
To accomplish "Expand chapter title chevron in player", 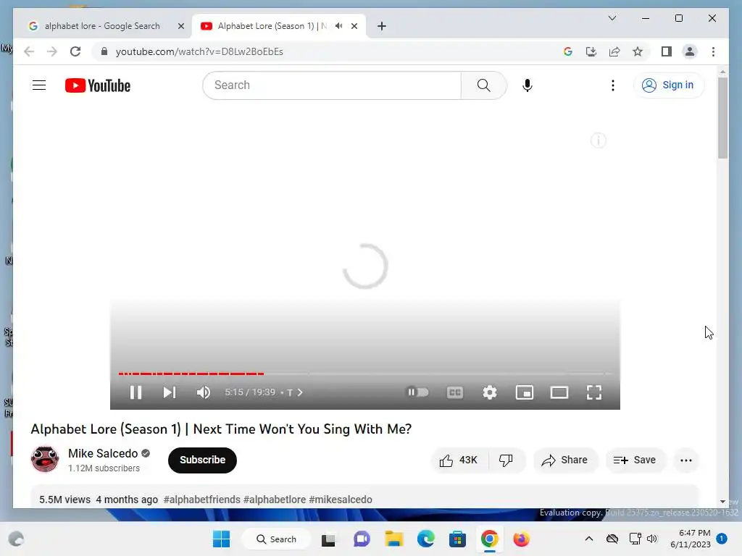I will pyautogui.click(x=300, y=392).
